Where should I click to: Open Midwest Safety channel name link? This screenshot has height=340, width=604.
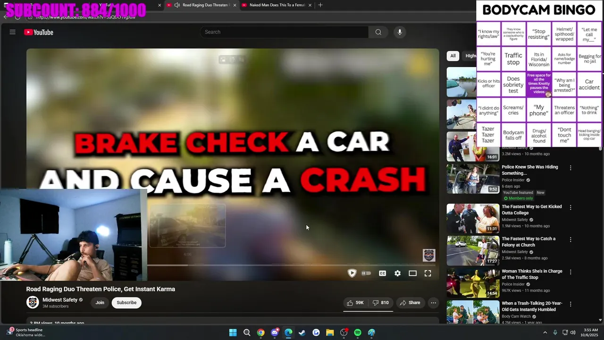click(x=60, y=300)
